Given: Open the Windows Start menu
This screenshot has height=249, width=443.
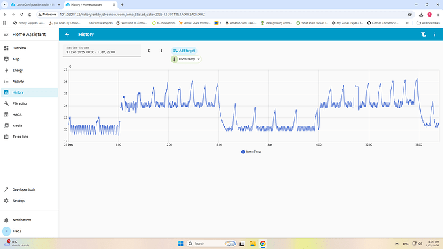Looking at the screenshot, I should (180, 243).
